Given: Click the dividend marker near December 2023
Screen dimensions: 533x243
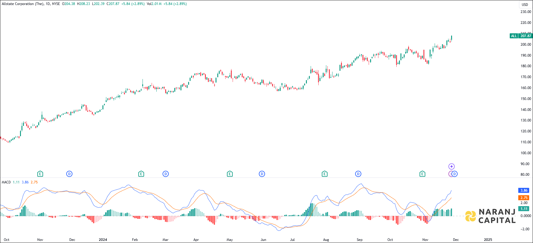Looking at the screenshot, I should 69,174.
